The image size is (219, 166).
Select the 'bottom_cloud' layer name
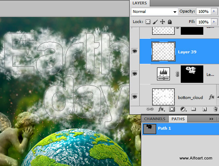tap(190, 97)
